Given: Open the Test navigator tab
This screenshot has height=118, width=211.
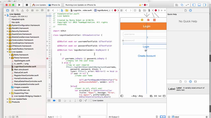Looking at the screenshot, I should click(x=27, y=10).
